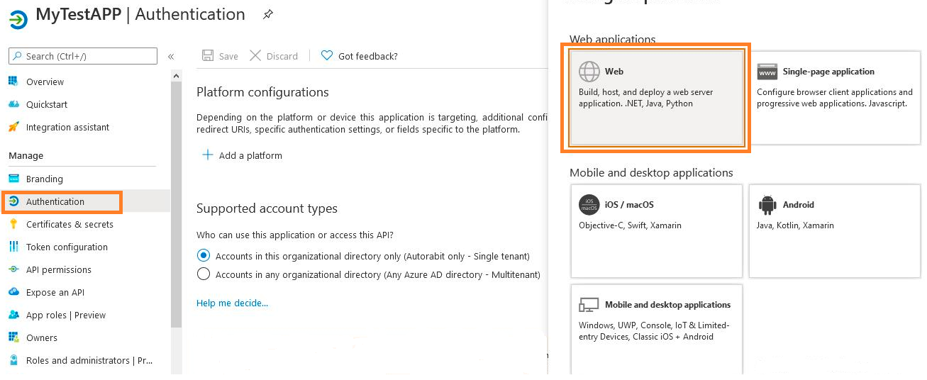927x380 pixels.
Task: Click the Platform configurations heading
Action: [262, 92]
